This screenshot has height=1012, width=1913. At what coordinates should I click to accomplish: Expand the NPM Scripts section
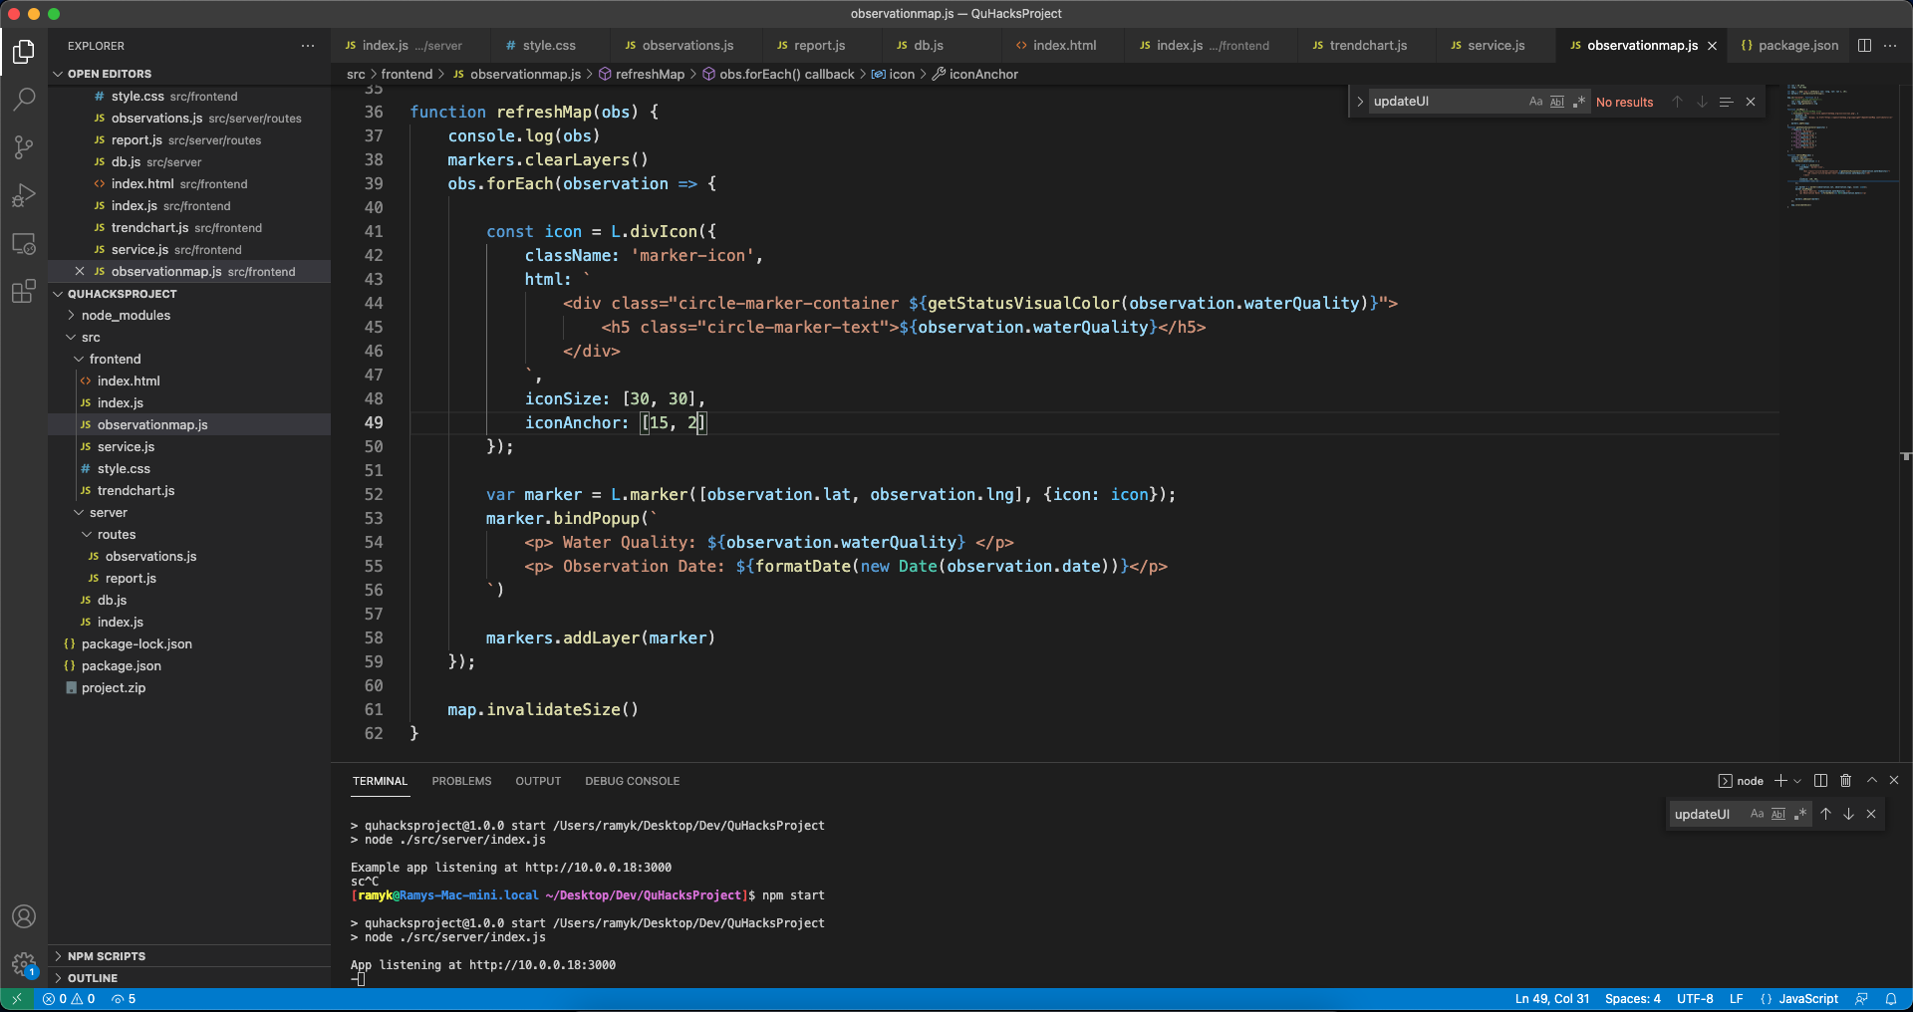click(106, 956)
